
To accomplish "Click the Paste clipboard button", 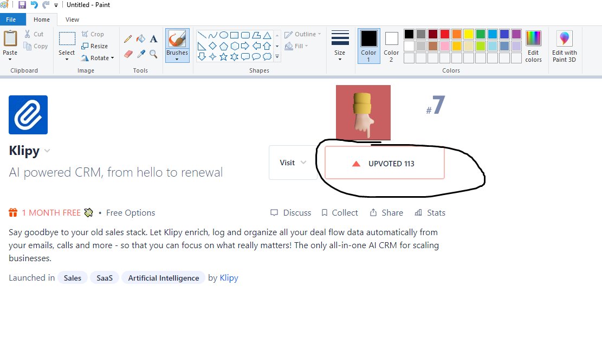I will pos(10,38).
